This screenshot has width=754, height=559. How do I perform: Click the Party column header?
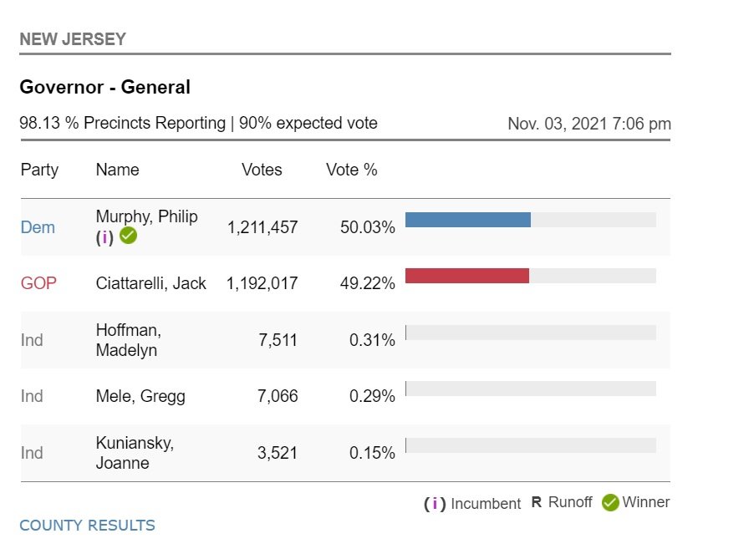[x=39, y=170]
